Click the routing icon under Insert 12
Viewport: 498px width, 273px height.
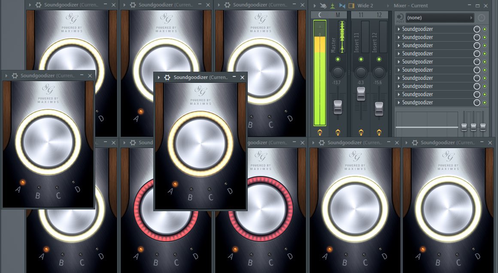(379, 132)
